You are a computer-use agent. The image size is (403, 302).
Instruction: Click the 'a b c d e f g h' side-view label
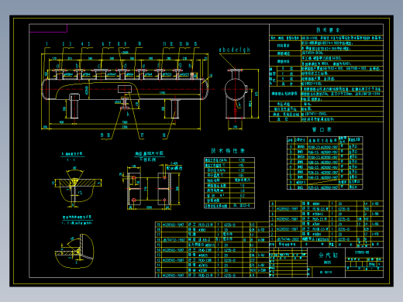235,50
